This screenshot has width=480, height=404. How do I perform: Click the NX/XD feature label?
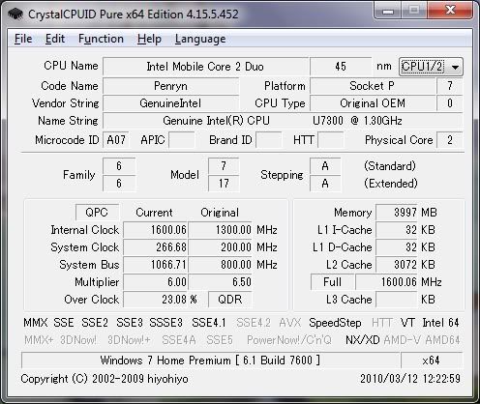tap(363, 340)
